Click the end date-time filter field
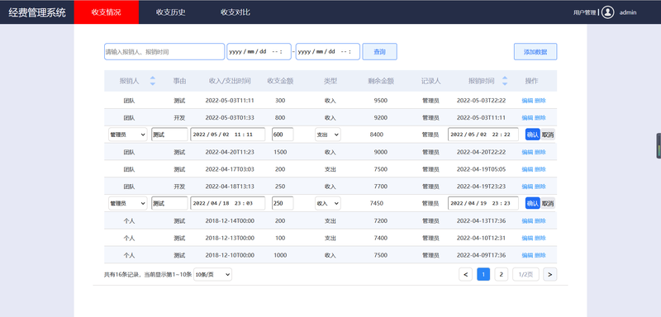This screenshot has height=317, width=661. coord(327,52)
